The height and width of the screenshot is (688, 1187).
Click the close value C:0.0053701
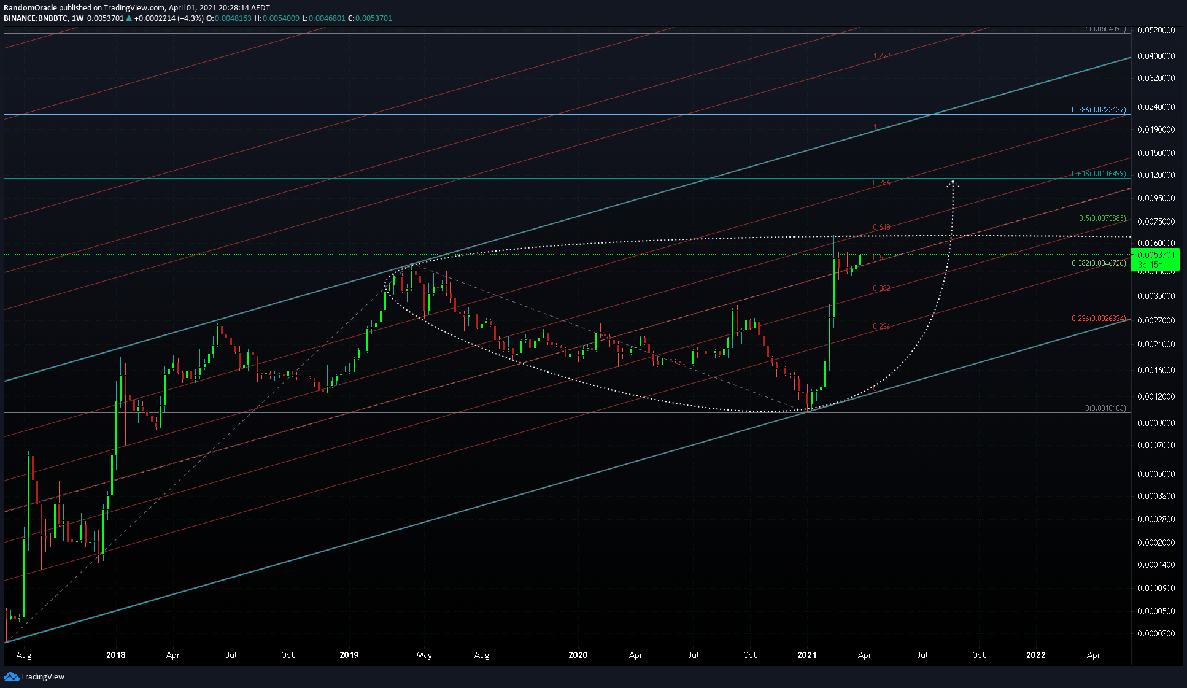370,18
